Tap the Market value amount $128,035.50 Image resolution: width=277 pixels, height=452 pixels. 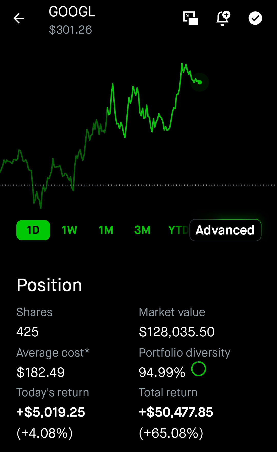[x=177, y=332]
